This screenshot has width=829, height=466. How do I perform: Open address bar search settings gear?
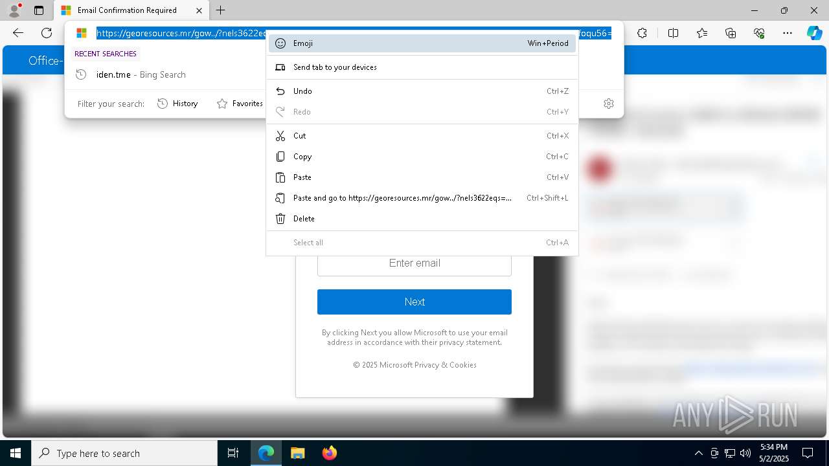point(609,104)
